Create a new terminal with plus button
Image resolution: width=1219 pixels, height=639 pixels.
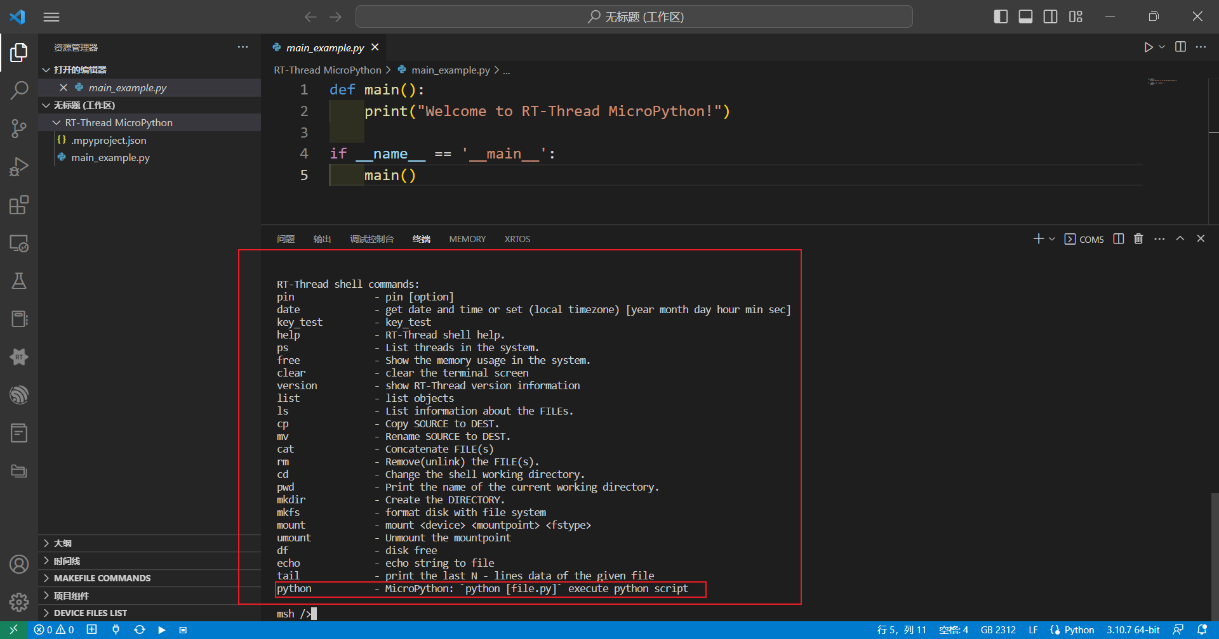(x=1039, y=238)
